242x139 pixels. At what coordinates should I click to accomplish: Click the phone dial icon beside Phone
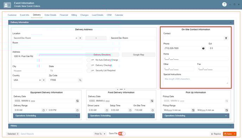pyautogui.click(x=203, y=48)
